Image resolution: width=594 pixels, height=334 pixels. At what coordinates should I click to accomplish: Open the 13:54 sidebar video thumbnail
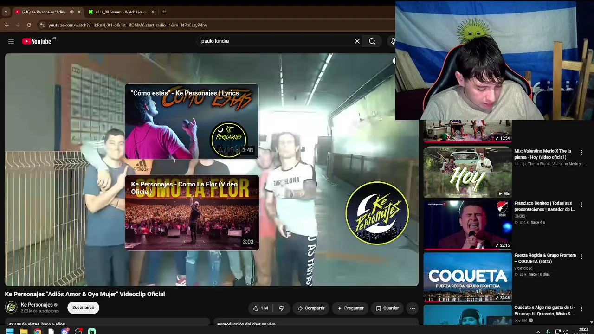[468, 131]
